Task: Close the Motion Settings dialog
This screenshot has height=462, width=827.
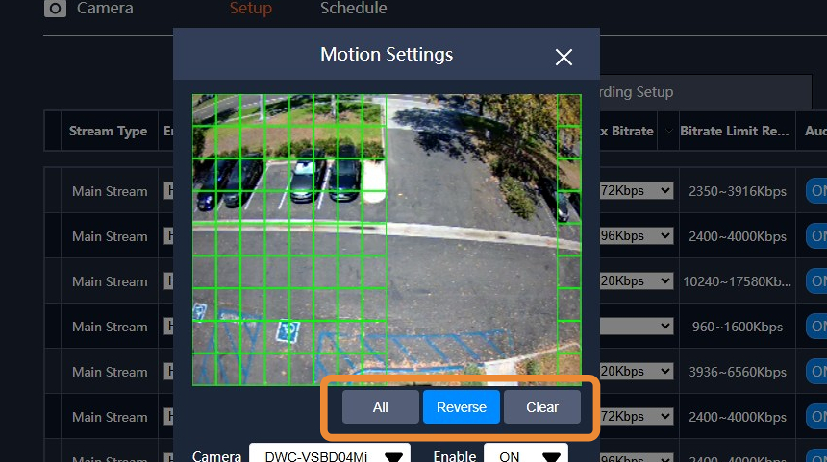Action: 564,57
